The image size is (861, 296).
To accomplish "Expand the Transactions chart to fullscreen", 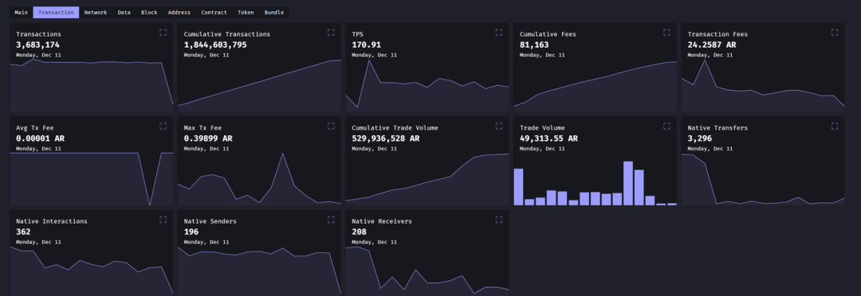I will click(x=163, y=33).
